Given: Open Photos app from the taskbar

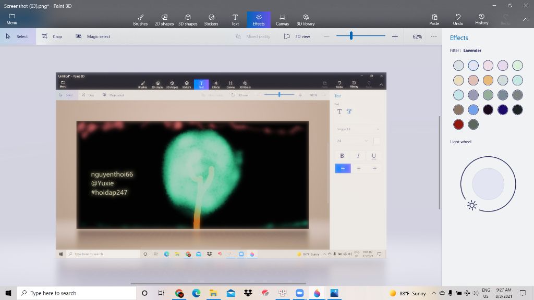Looking at the screenshot, I should [334, 293].
